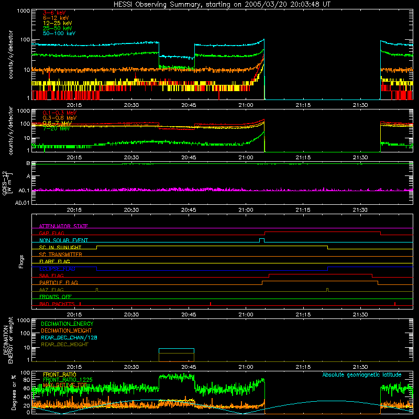Click the NON_SOLAR_EVENT flag label
This screenshot has width=419, height=419.
pos(63,240)
